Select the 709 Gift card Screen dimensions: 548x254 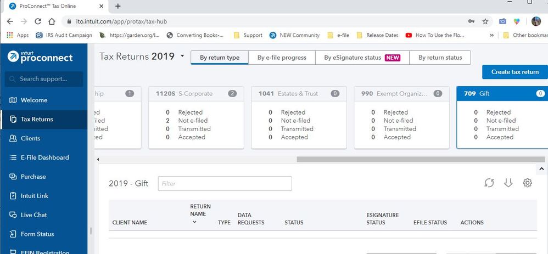502,118
